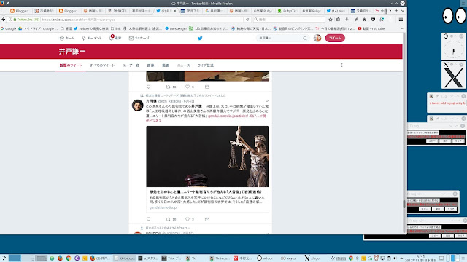Switch to ライブ放送 tab
Viewport: 467px width, 262px height.
pyautogui.click(x=206, y=65)
